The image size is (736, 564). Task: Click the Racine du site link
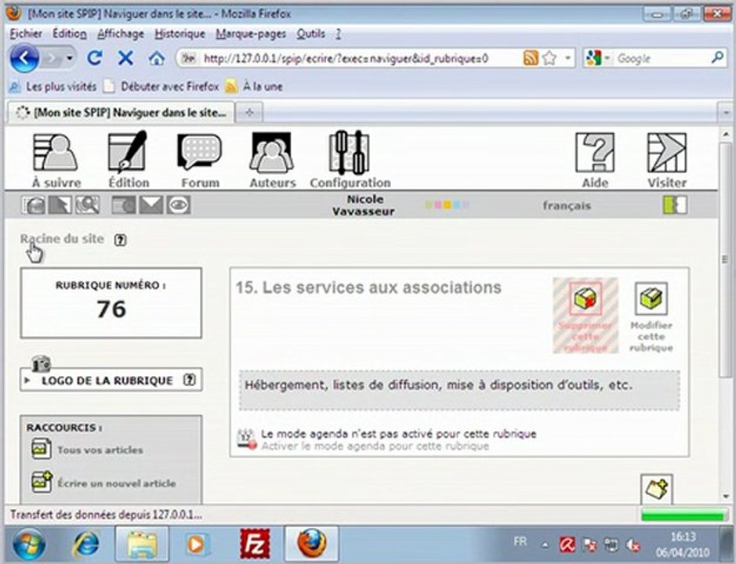click(62, 238)
